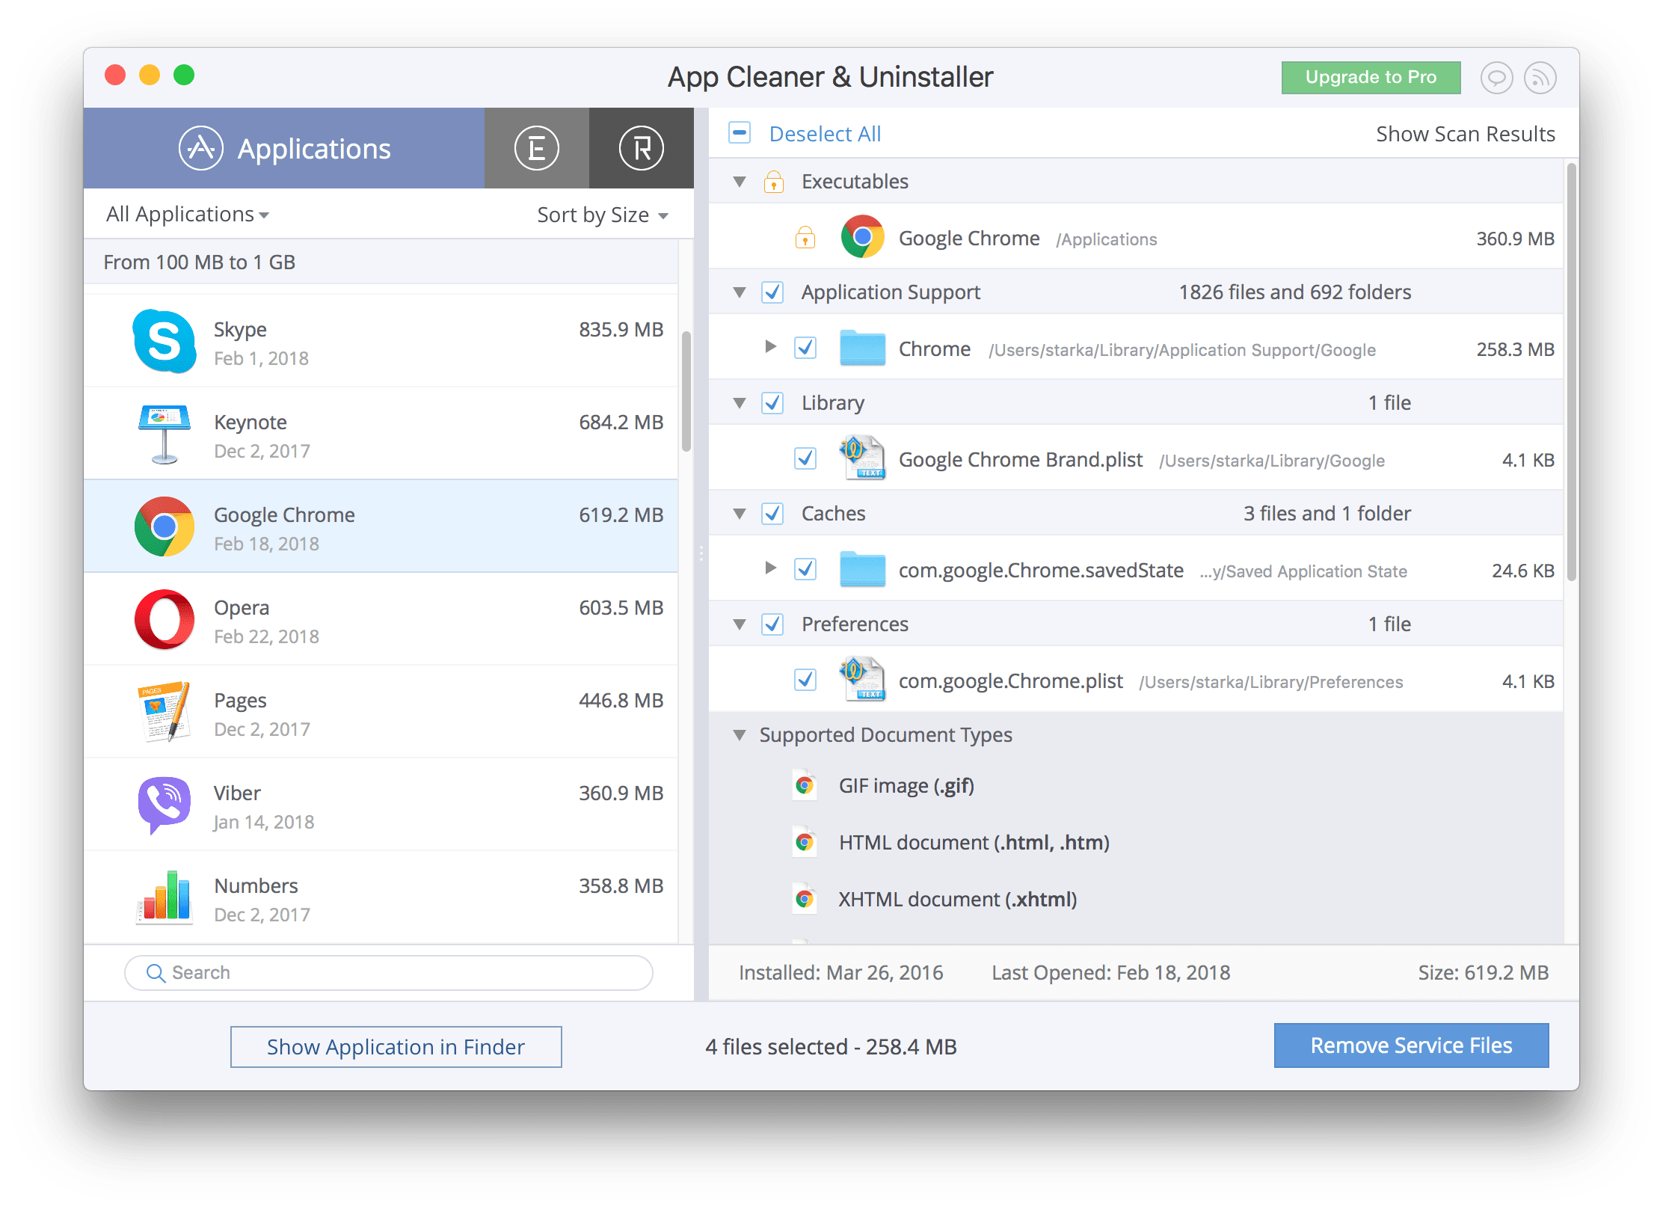Expand the Chrome folder under Application Support

[x=772, y=347]
